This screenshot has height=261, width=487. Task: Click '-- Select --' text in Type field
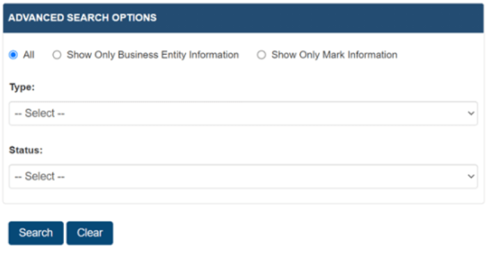(40, 113)
